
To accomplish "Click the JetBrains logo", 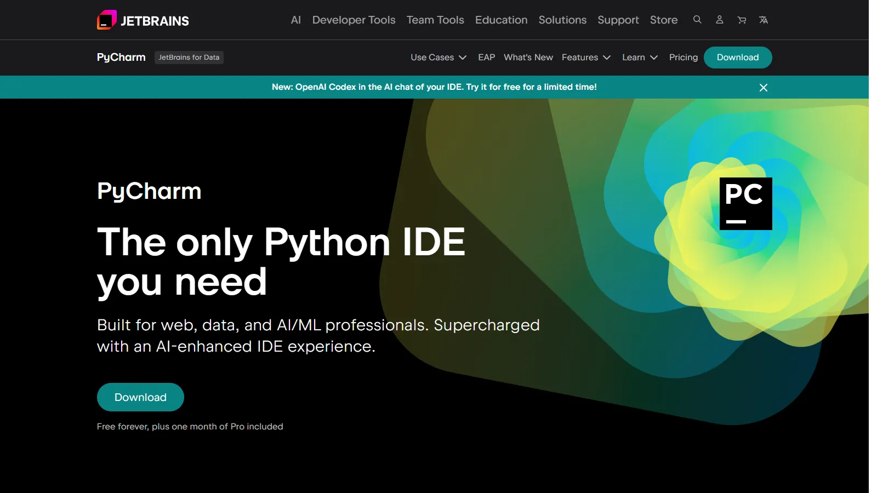I will (142, 20).
